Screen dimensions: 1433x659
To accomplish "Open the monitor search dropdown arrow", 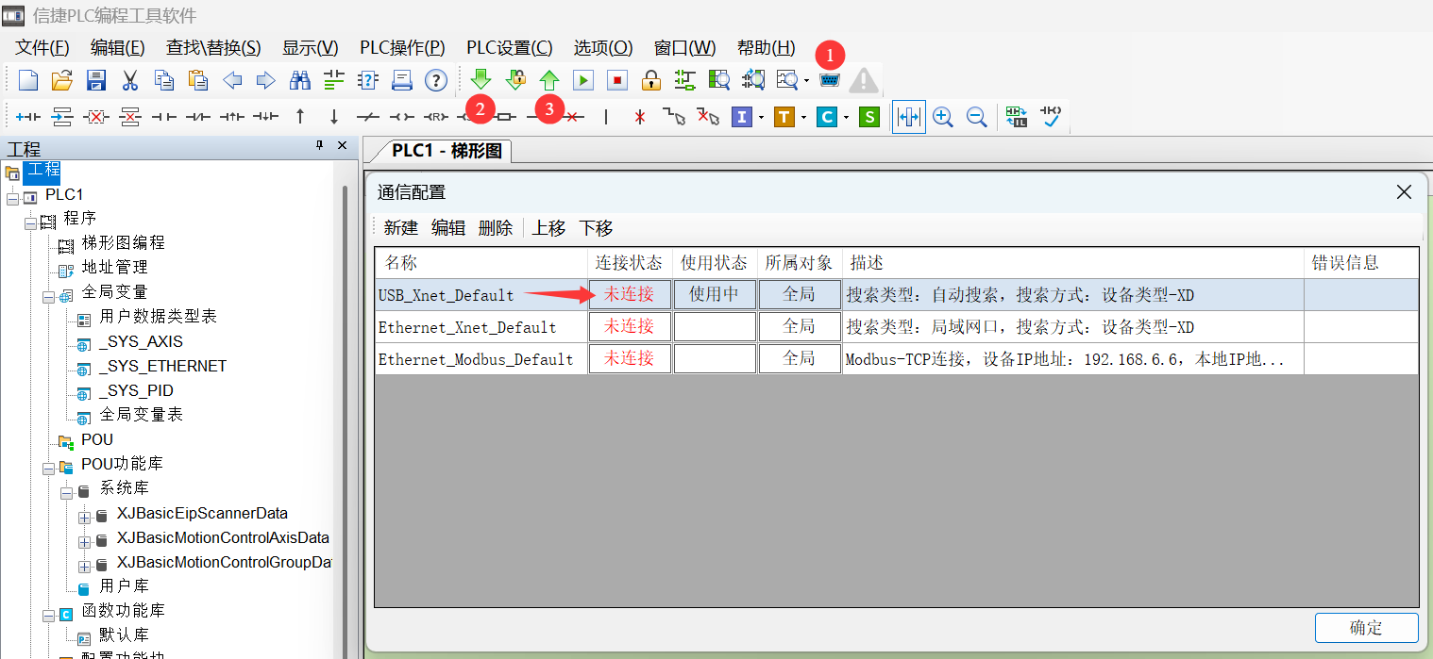I will pos(806,81).
